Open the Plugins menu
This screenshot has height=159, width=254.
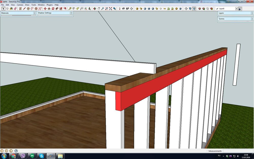pos(49,5)
